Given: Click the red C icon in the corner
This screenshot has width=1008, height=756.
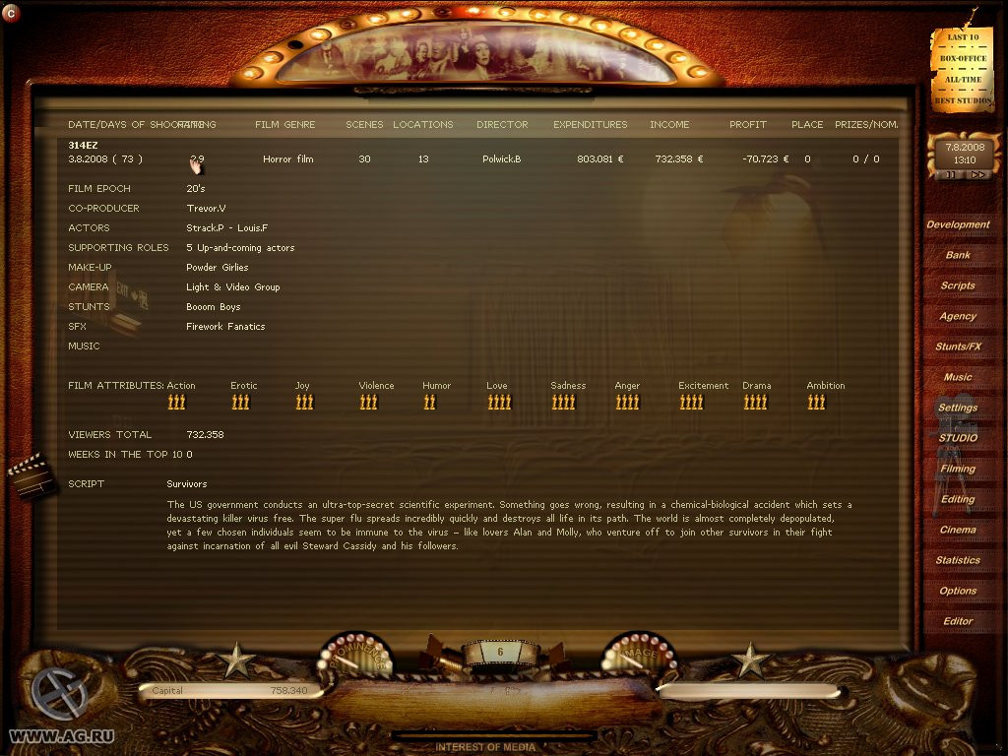Looking at the screenshot, I should [x=11, y=13].
